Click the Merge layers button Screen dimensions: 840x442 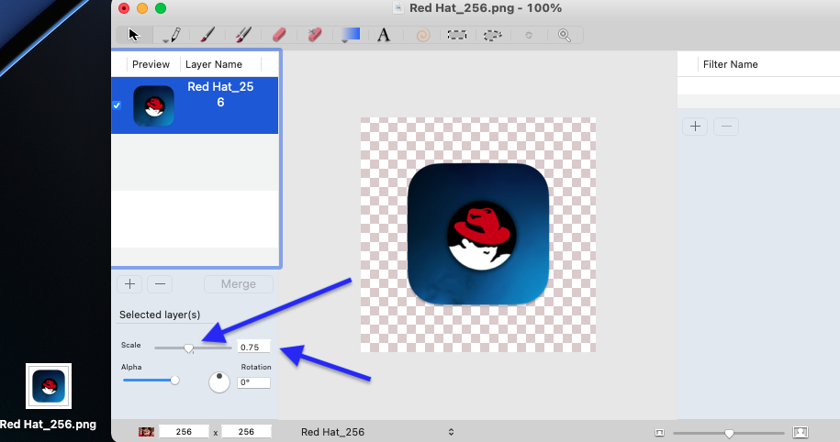(x=239, y=283)
